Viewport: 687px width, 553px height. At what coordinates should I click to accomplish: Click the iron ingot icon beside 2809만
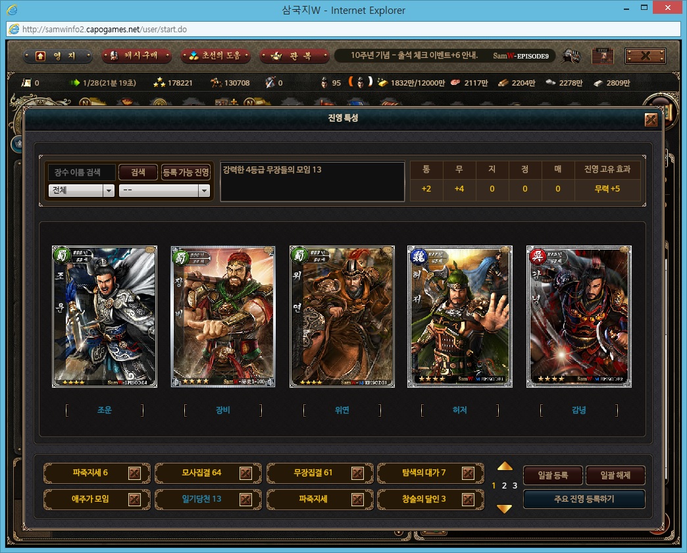599,83
